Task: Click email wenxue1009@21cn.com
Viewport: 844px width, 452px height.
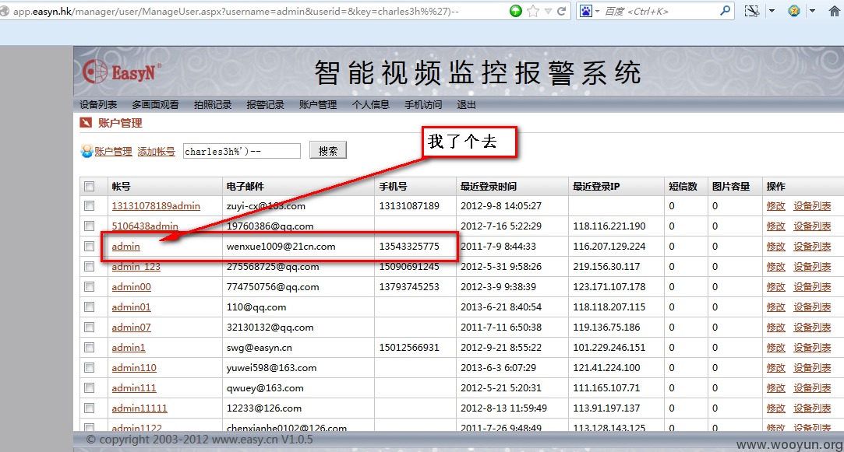Action: [281, 247]
